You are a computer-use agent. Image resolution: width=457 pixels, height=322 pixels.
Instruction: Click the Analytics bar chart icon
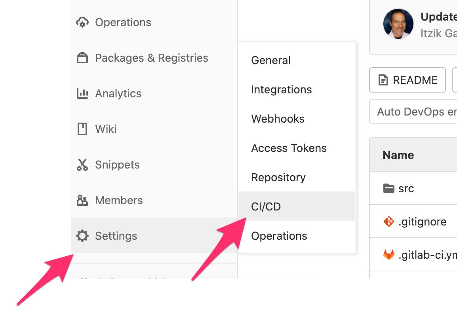click(82, 93)
